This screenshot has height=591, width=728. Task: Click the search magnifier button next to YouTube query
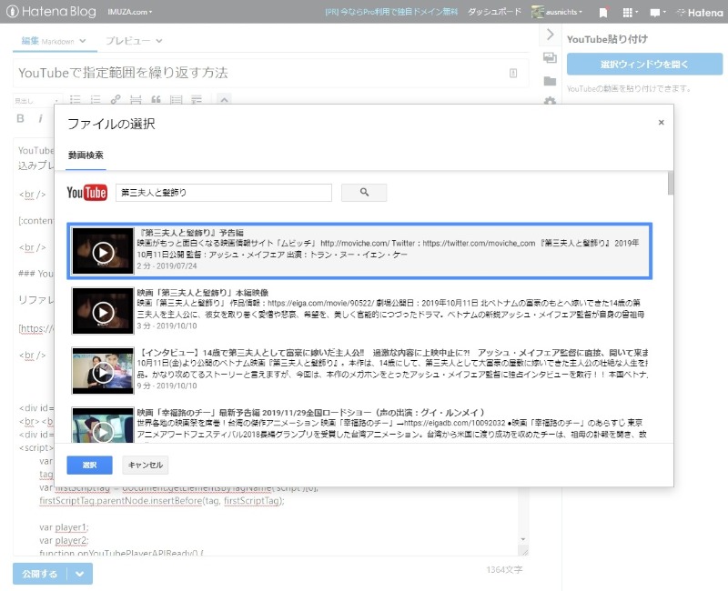pos(363,192)
